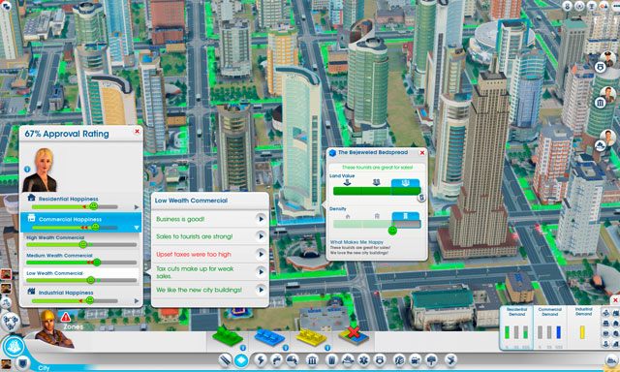Image resolution: width=620 pixels, height=372 pixels.
Task: Click the Low Wealth Commercial happiness slider
Action: 81,280
